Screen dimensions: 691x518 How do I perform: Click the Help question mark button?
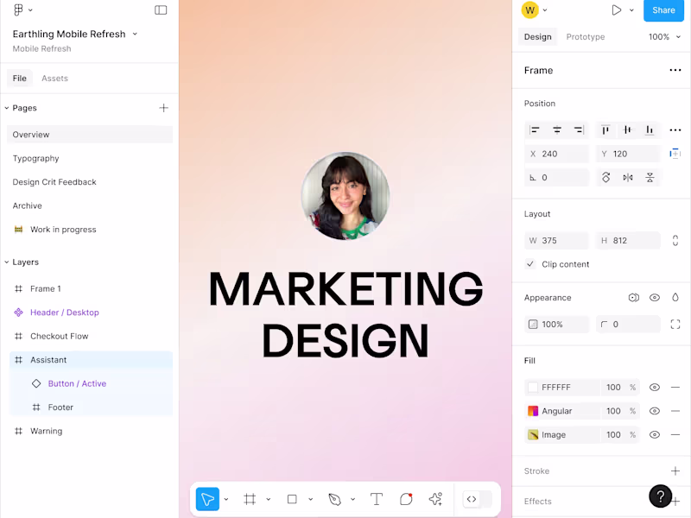(x=660, y=496)
